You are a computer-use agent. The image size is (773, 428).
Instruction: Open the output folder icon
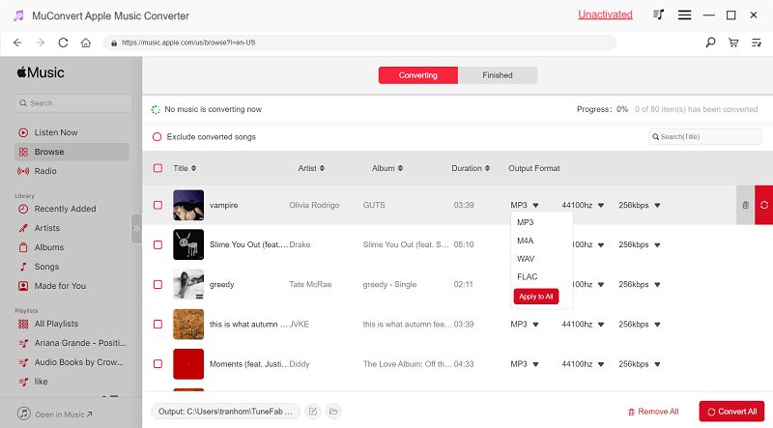click(333, 412)
